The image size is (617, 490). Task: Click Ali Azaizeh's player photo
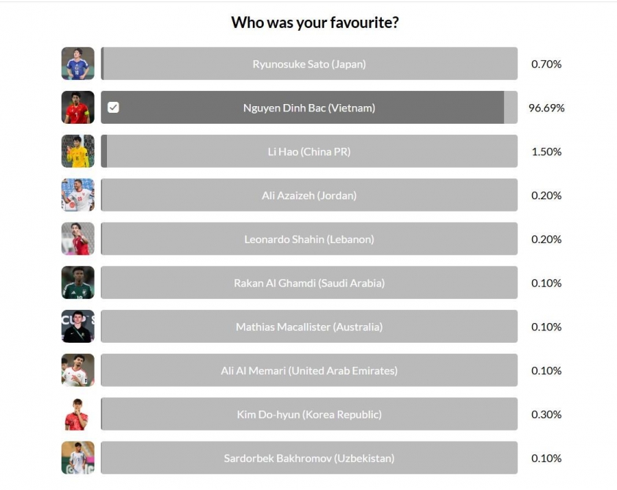78,196
